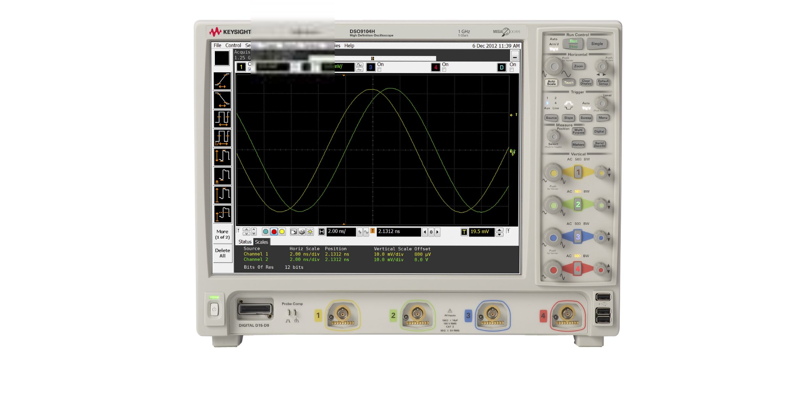Select the frequency measurement icon

(x=222, y=138)
